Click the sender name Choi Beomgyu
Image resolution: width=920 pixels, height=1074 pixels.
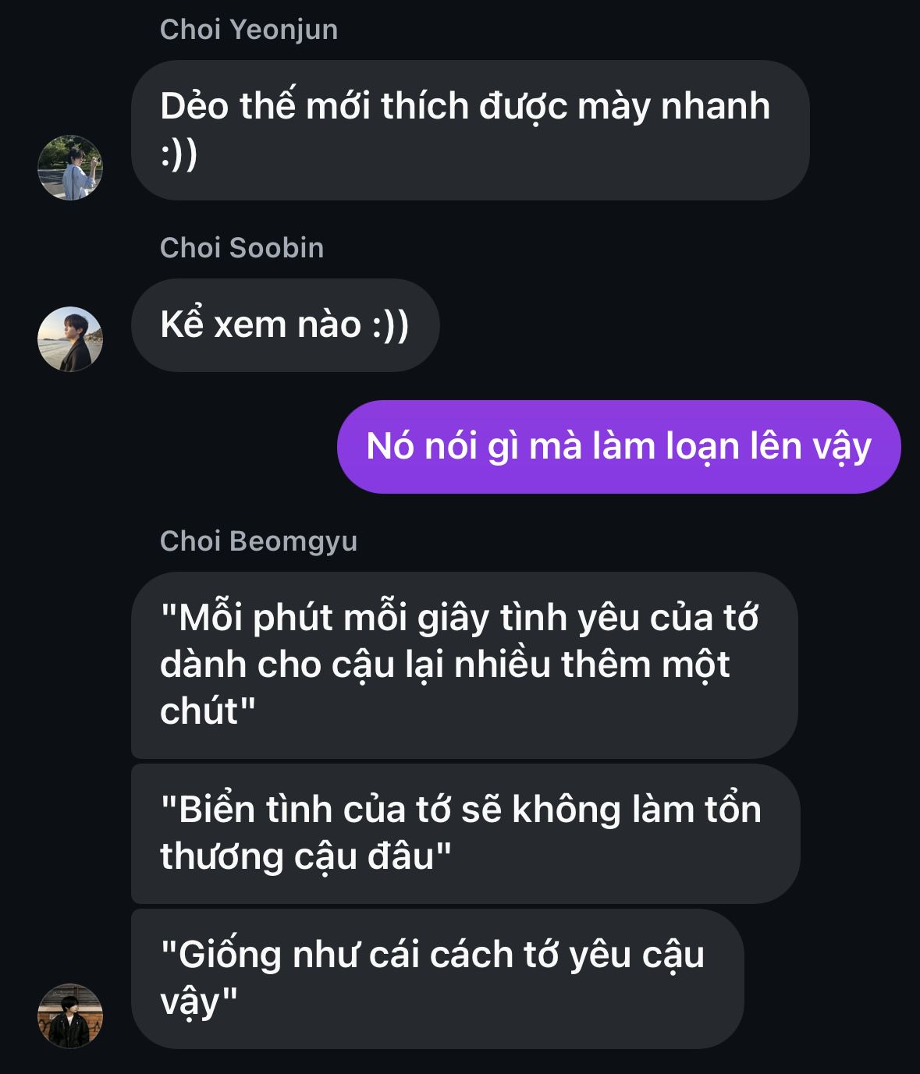[258, 541]
